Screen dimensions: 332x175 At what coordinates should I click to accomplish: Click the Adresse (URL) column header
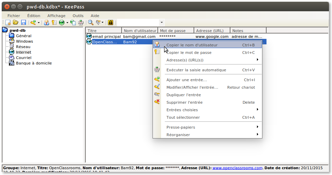coord(212,30)
